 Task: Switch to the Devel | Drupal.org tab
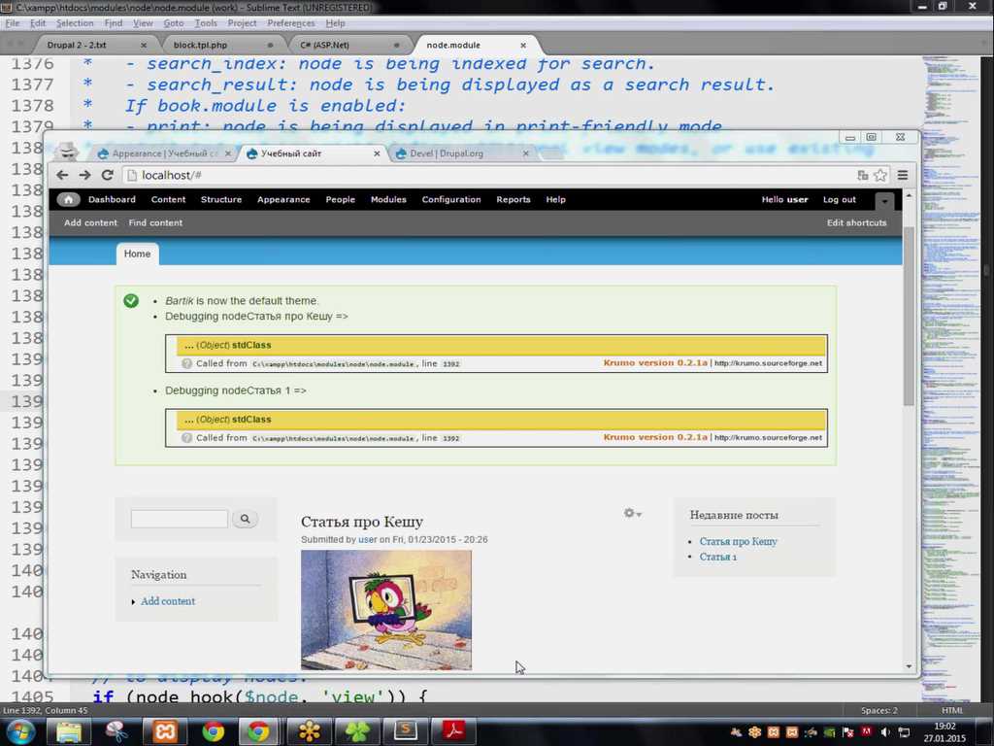tap(447, 153)
